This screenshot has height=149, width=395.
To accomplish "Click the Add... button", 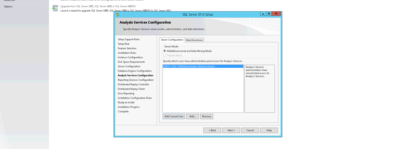I will (192, 117).
